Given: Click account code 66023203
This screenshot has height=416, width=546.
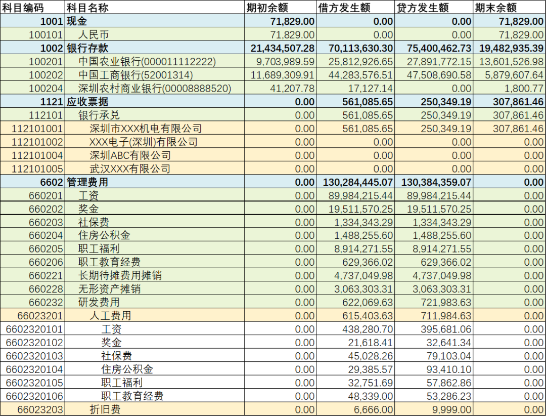Looking at the screenshot, I should (32, 409).
